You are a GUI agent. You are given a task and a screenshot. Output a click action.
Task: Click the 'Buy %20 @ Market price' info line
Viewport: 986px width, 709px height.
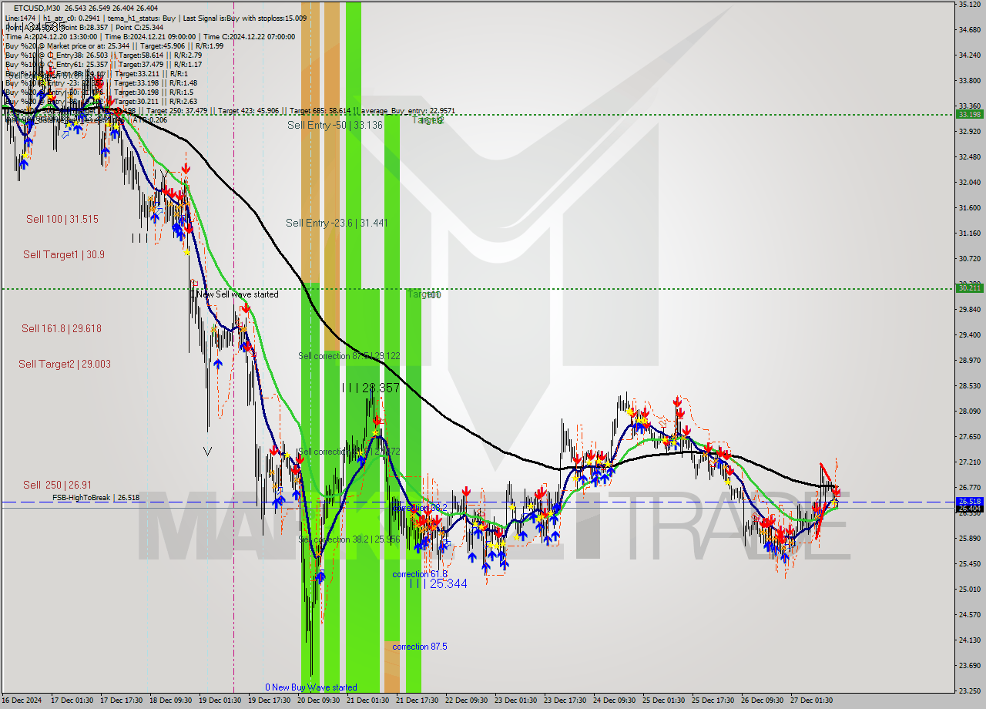click(114, 45)
